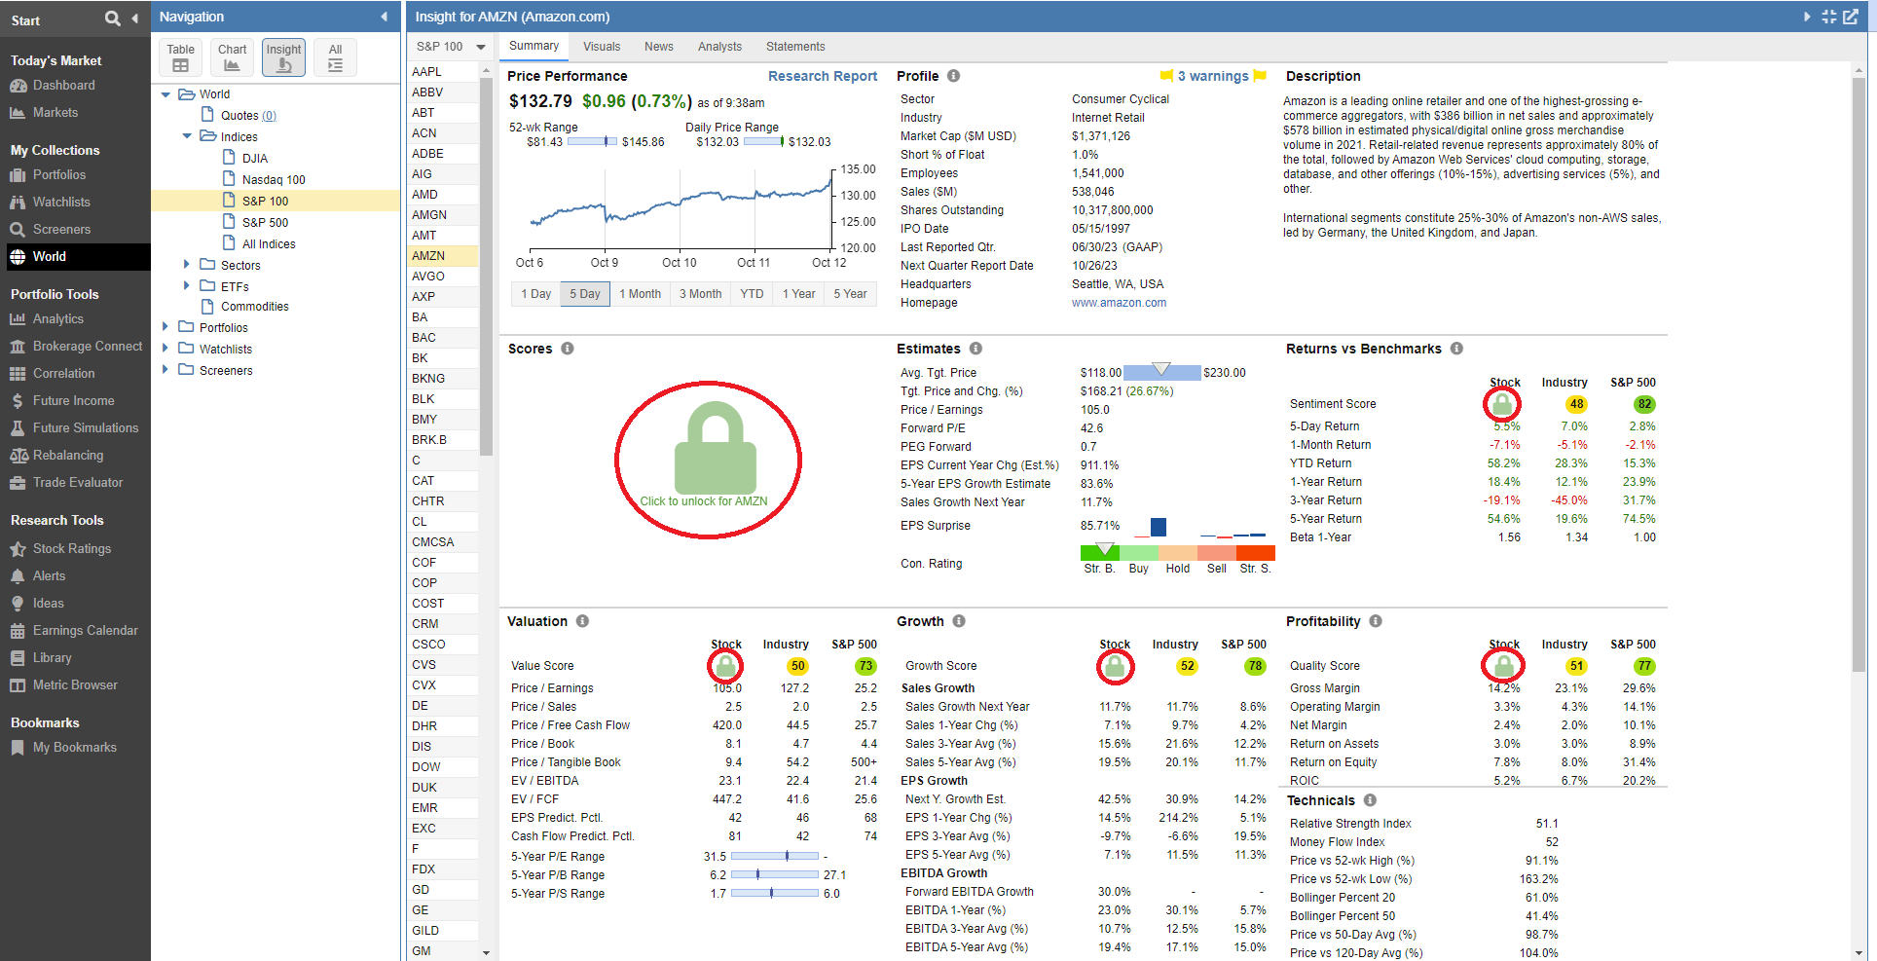Switch Navigation to Table view
The width and height of the screenshot is (1877, 961).
[180, 57]
